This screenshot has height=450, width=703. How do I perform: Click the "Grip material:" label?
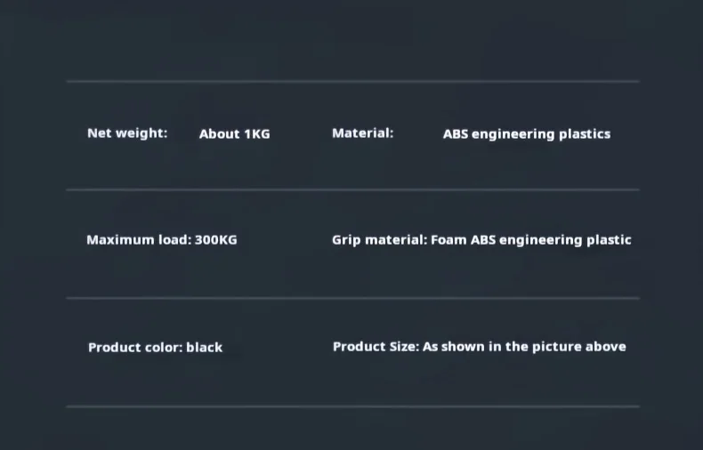pos(380,240)
